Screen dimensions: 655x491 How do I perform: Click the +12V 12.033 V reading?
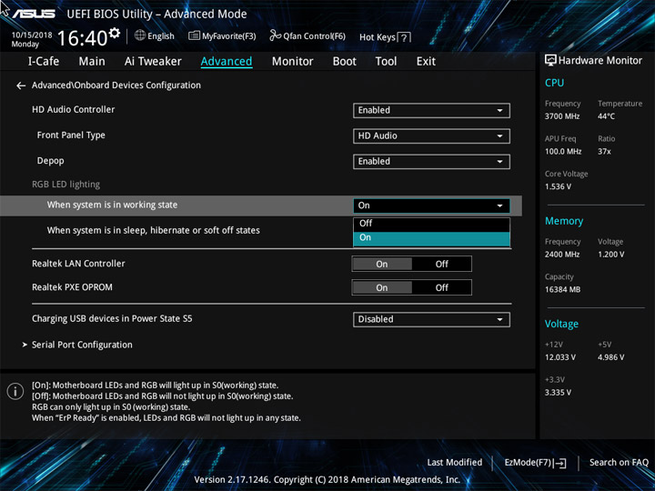559,357
